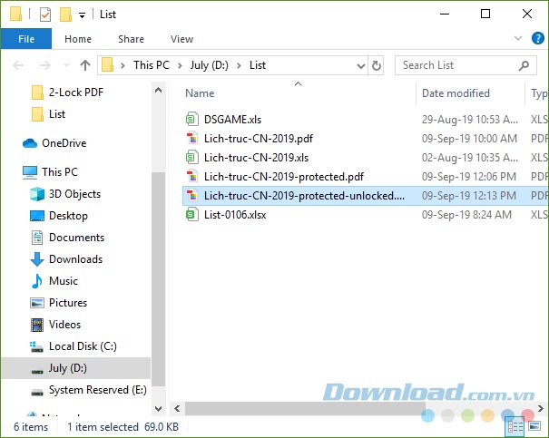
Task: Switch to the View ribbon tab
Action: (181, 39)
